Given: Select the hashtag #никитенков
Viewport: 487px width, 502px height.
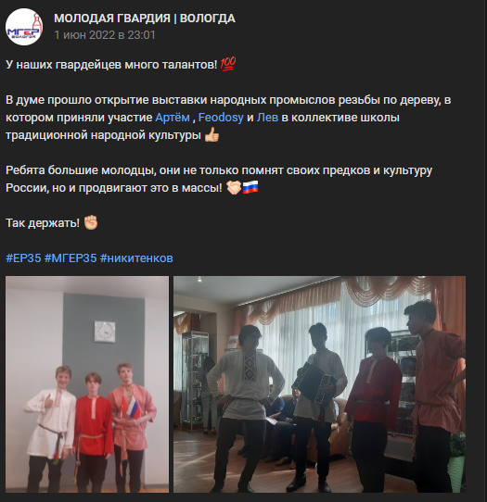Looking at the screenshot, I should coord(136,258).
